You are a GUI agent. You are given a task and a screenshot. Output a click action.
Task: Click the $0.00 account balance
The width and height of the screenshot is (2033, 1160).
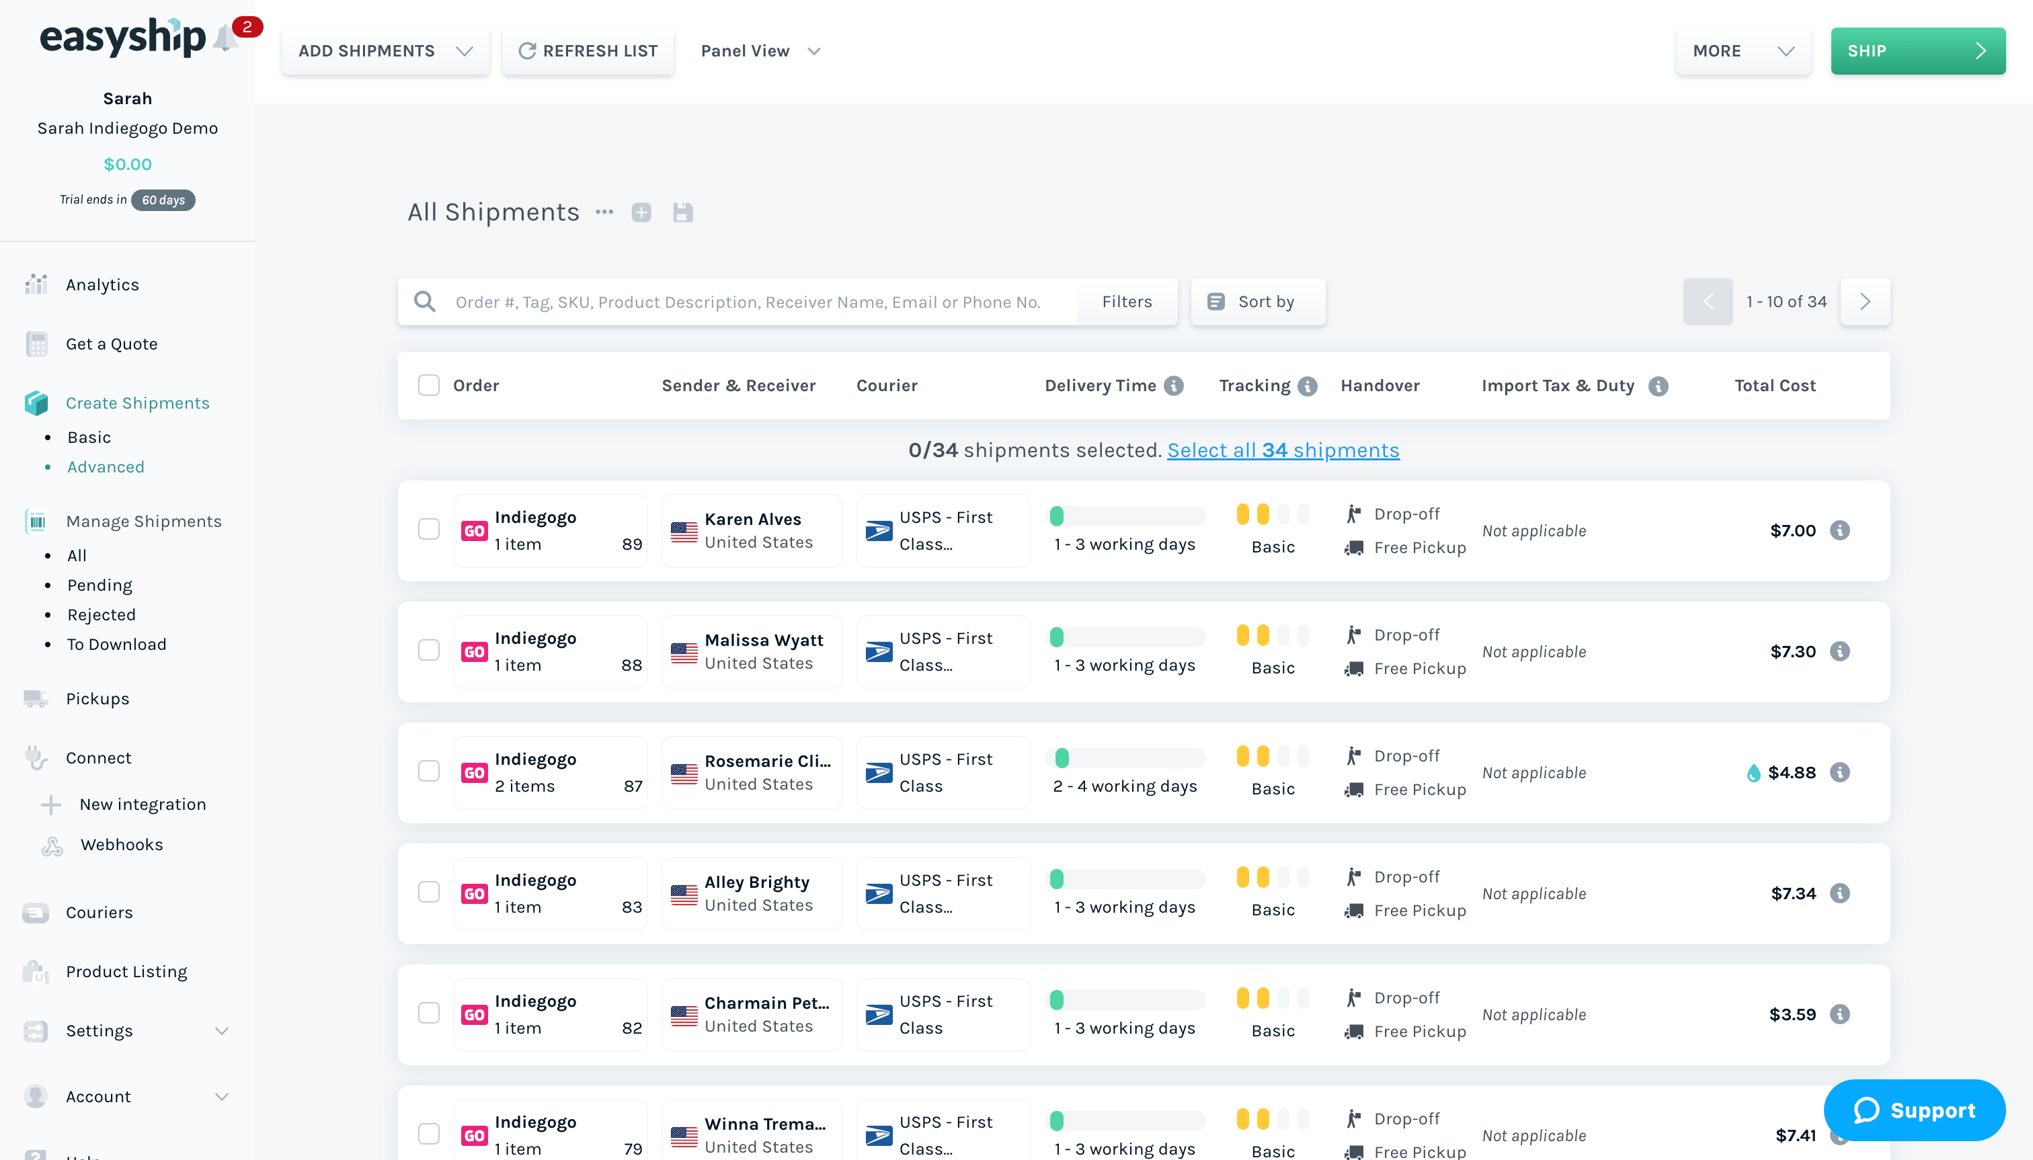pyautogui.click(x=128, y=164)
